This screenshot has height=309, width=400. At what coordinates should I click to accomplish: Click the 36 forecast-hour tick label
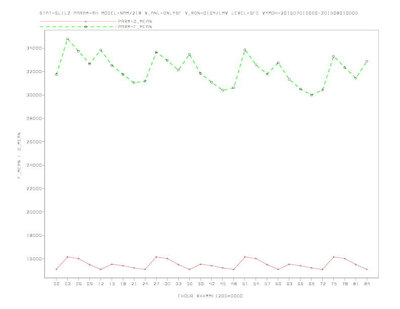click(189, 284)
